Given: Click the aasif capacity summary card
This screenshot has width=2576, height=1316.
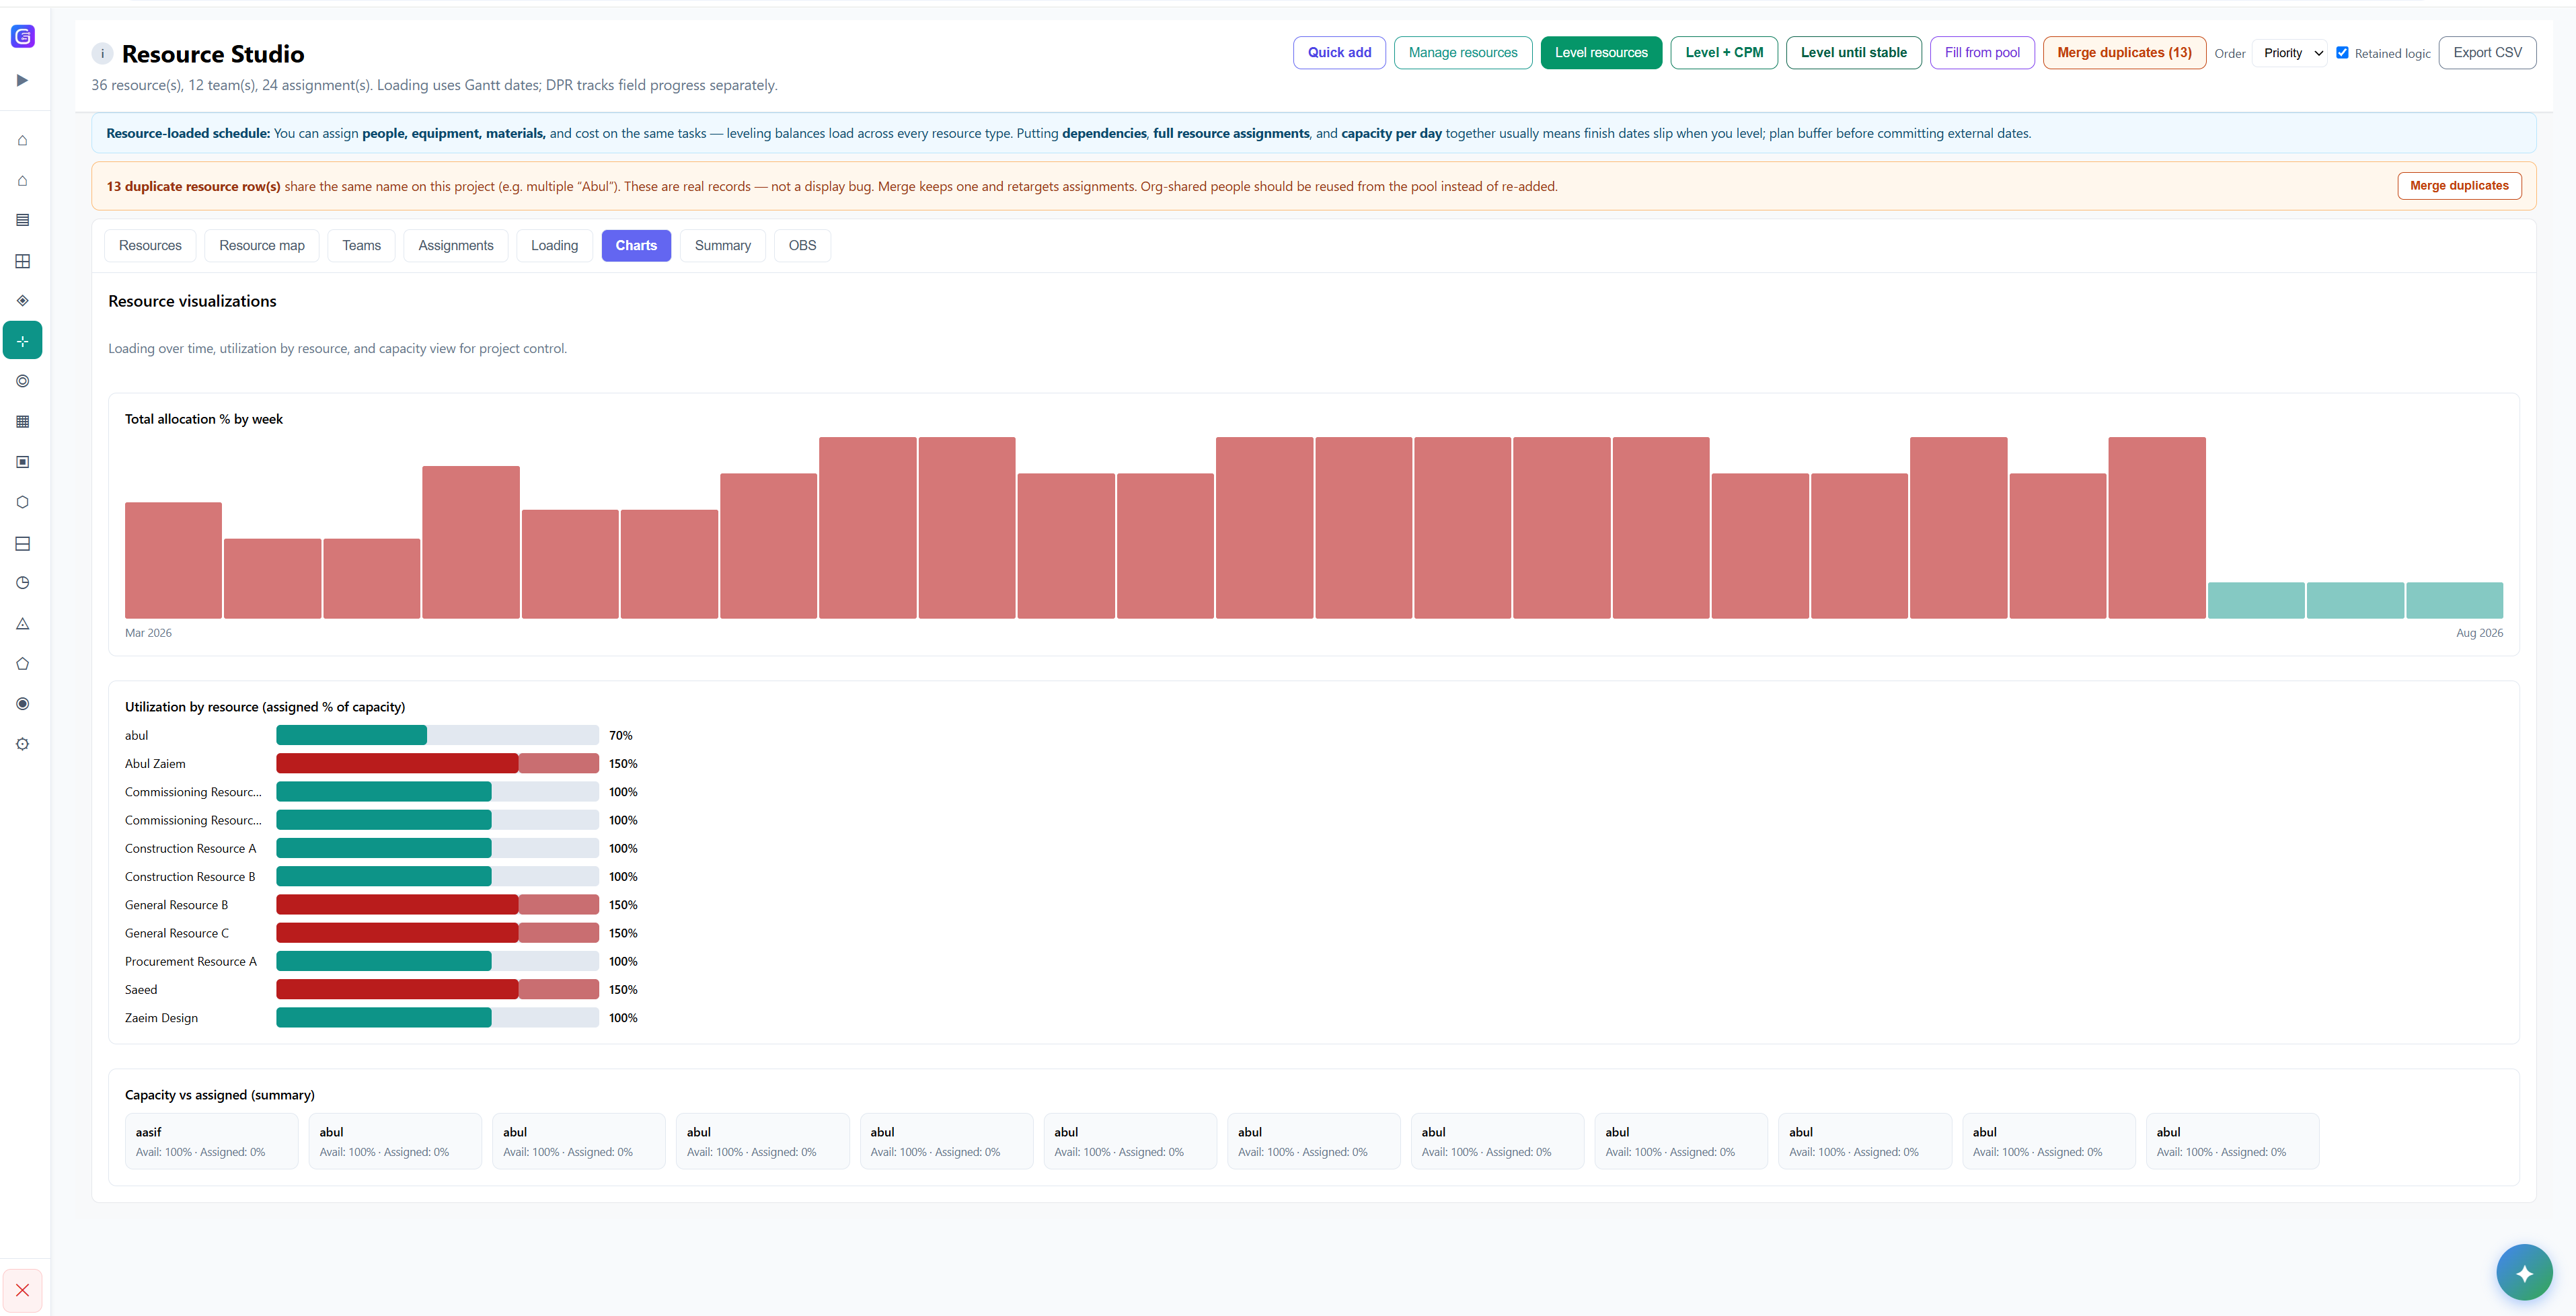Looking at the screenshot, I should point(211,1141).
